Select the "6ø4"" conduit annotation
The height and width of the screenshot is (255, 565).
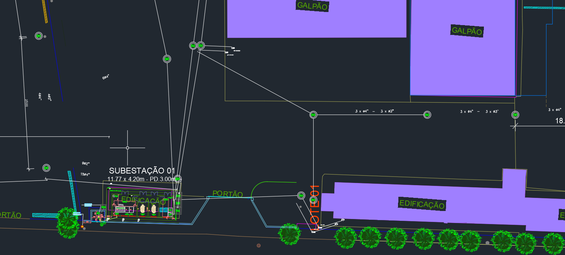coord(106,77)
